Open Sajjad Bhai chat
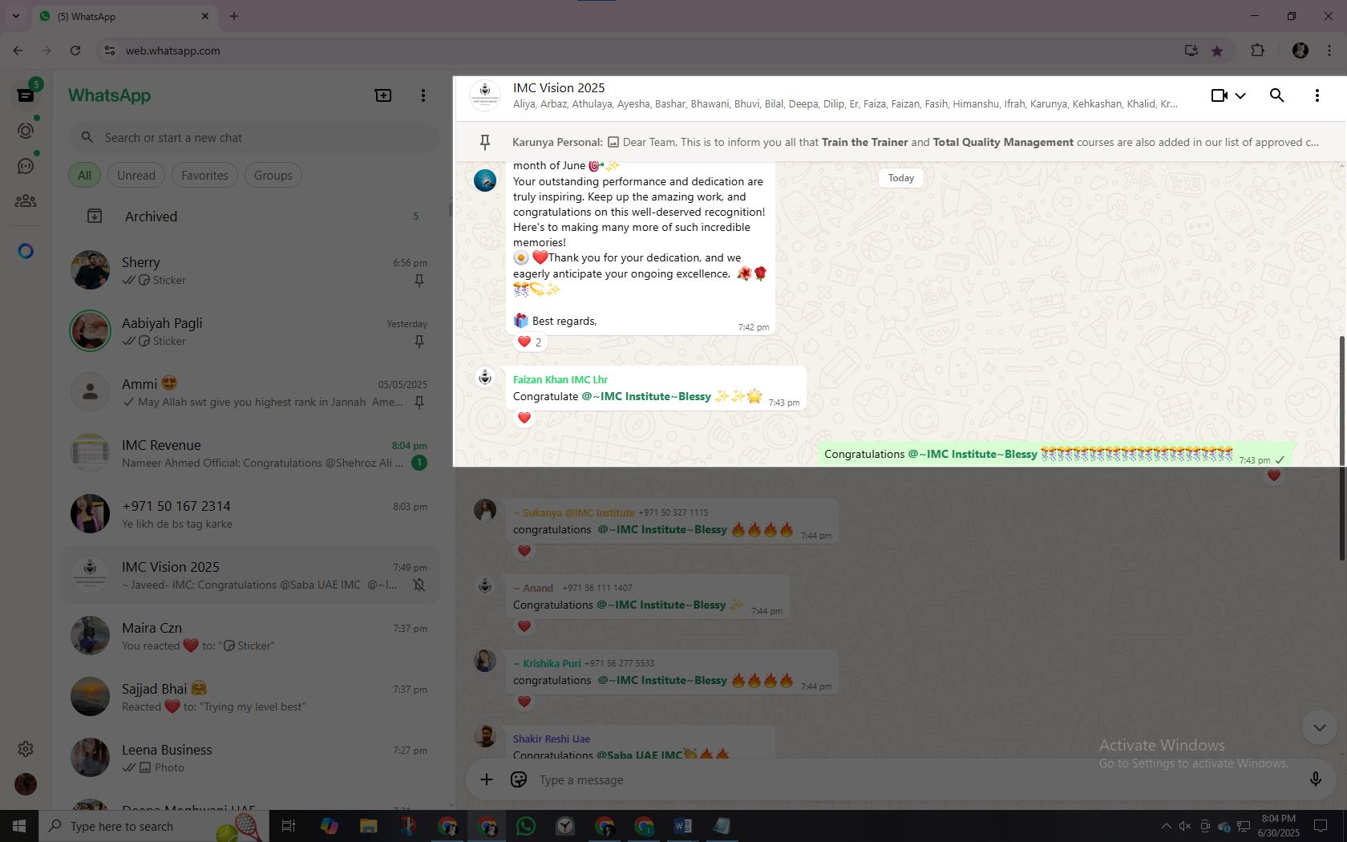The height and width of the screenshot is (842, 1347). (250, 698)
